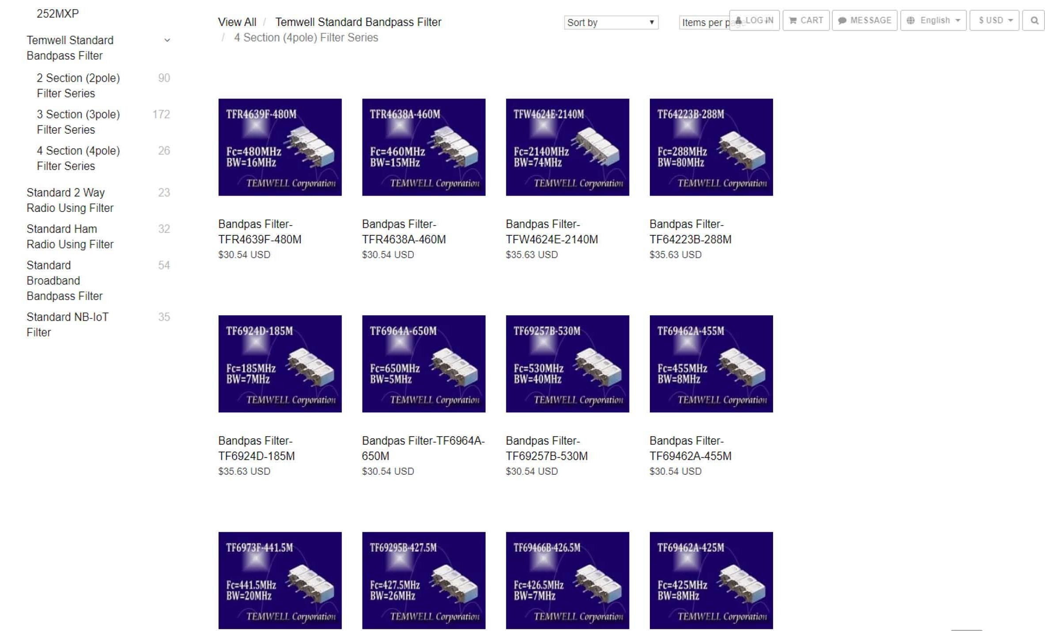Click the Bandpas Filter-TFR4638A-460M title link
The image size is (1045, 631).
tap(404, 232)
